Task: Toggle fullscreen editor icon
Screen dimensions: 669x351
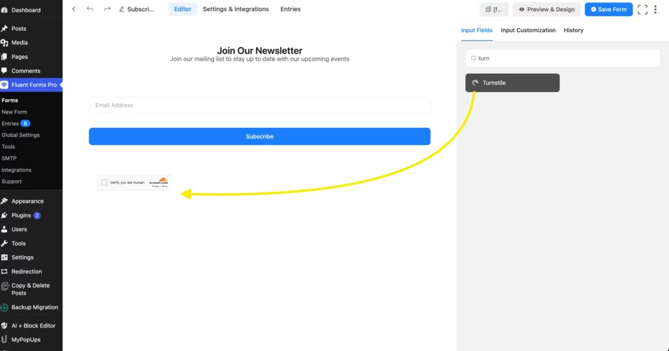Action: [643, 9]
